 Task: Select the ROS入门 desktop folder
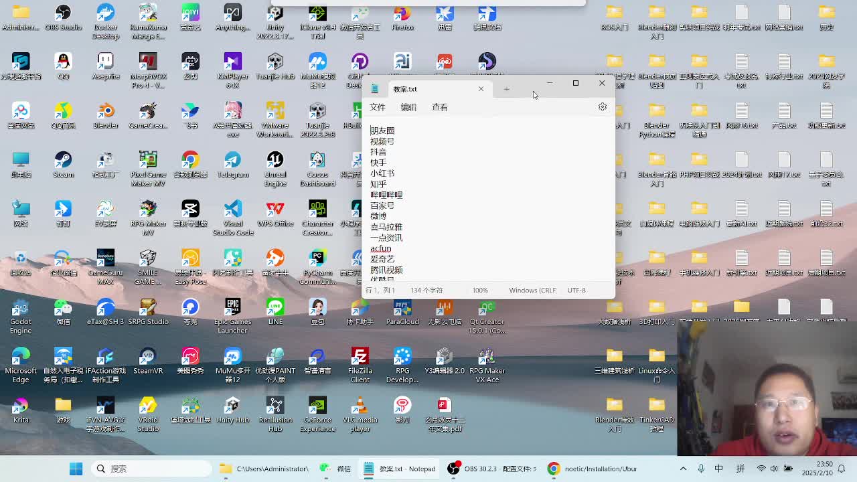tap(614, 18)
